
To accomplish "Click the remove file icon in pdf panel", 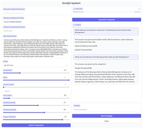I will [x=139, y=9].
